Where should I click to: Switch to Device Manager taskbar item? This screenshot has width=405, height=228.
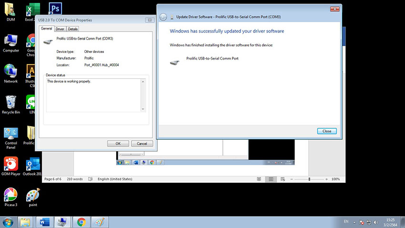tap(62, 222)
